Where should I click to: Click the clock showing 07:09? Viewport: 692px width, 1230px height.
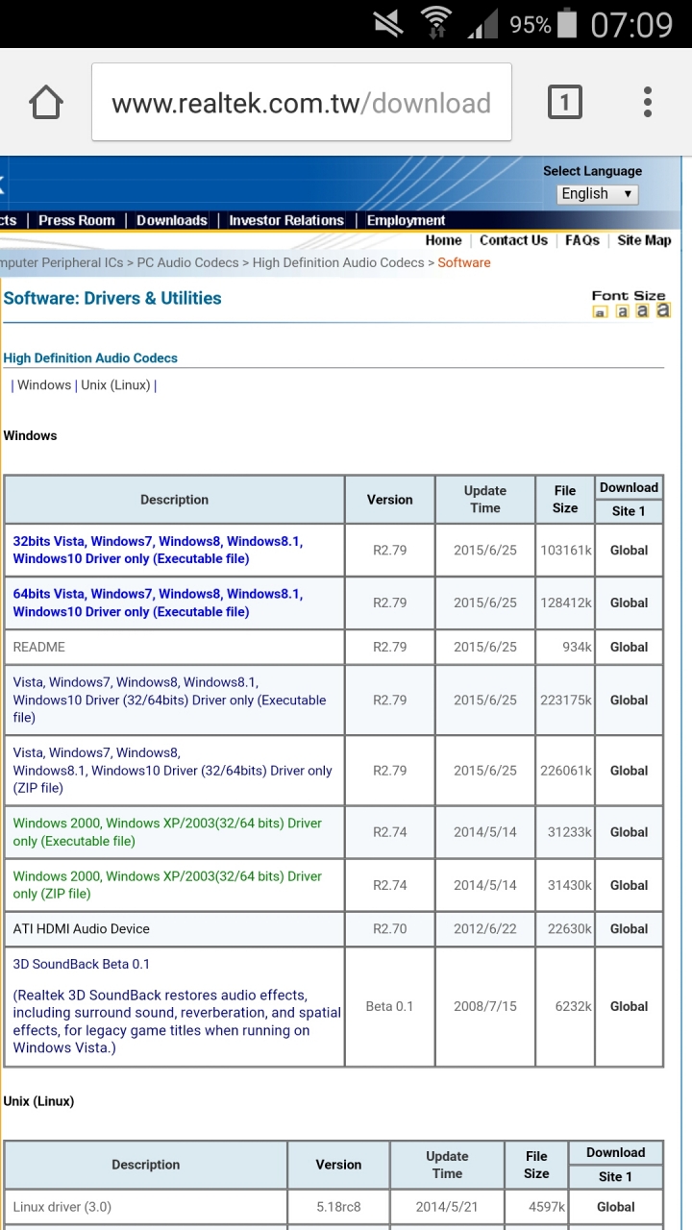(631, 24)
